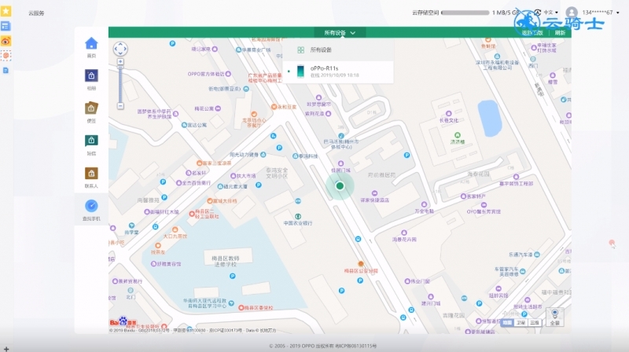Image resolution: width=629 pixels, height=352 pixels.
Task: Click the 万金电脑 map marker
Action: coord(424,204)
